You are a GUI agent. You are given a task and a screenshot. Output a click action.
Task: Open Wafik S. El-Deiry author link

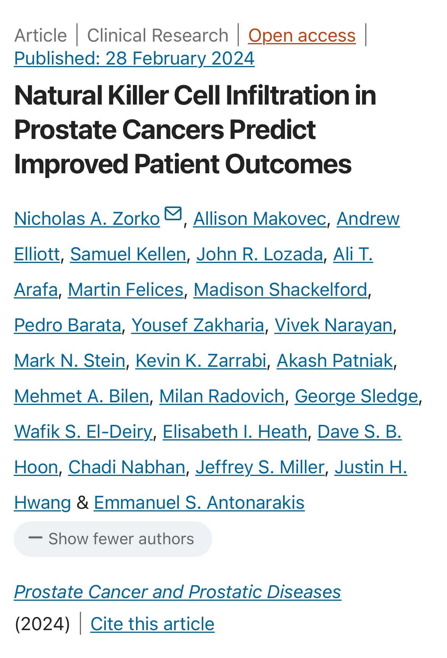(83, 432)
